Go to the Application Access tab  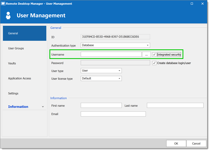coord(20,78)
